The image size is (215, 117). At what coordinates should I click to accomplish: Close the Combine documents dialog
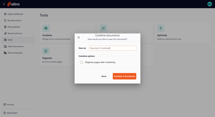click(x=79, y=38)
